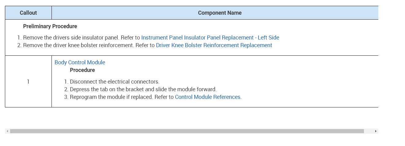
Task: Click the horizontal scrollbar right arrow
Action: click(376, 131)
